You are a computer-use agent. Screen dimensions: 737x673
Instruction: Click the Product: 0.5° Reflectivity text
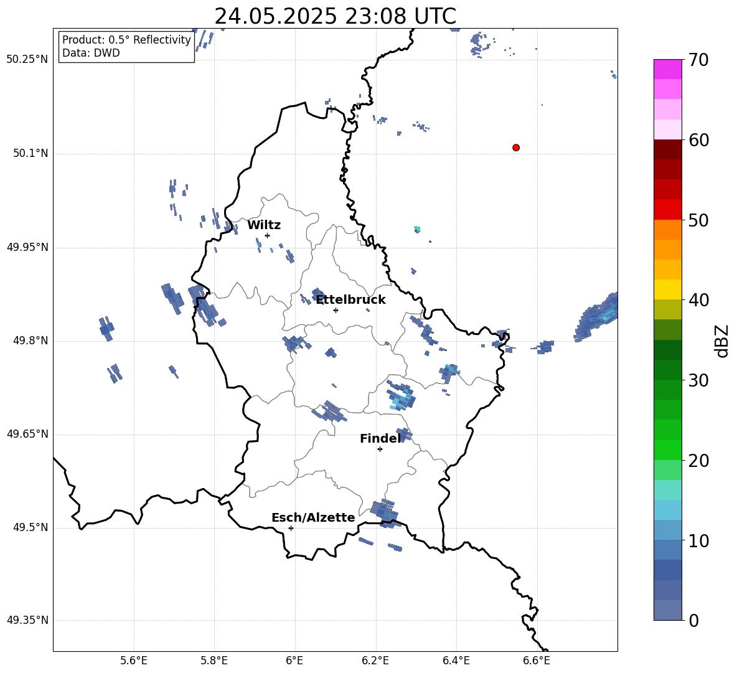[126, 40]
